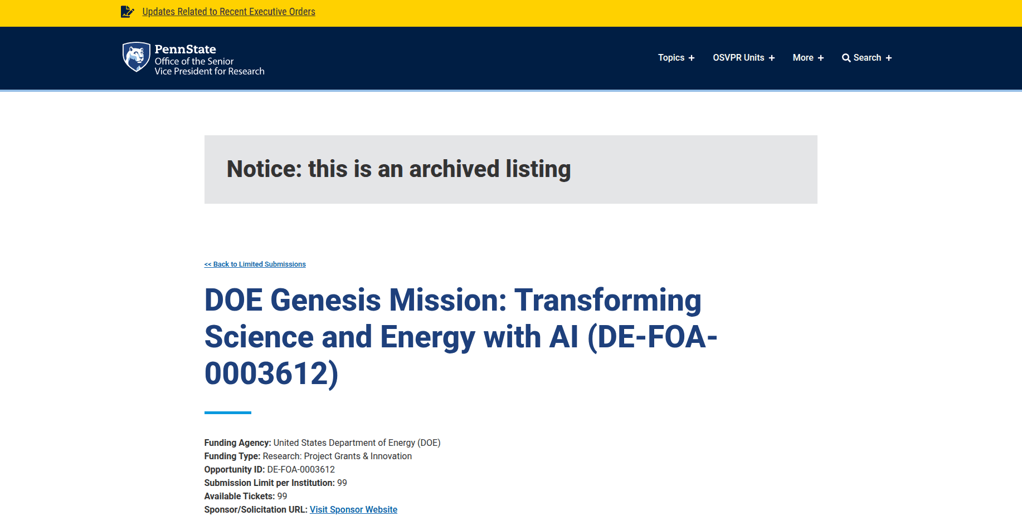
Task: Go back to Limited Submissions
Action: coord(255,264)
